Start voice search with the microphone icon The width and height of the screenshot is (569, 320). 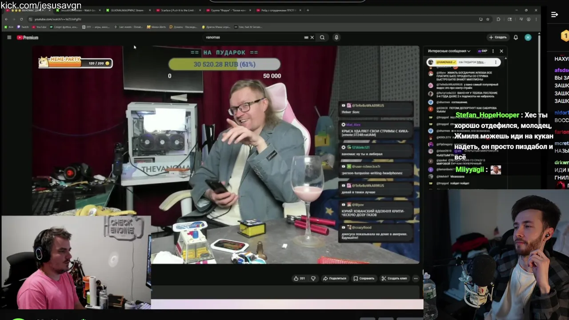[337, 37]
